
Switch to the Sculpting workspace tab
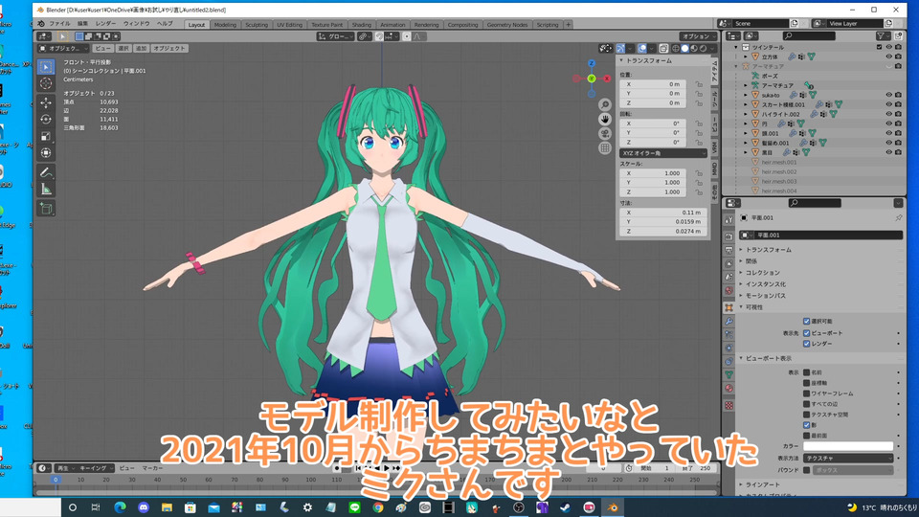[257, 25]
